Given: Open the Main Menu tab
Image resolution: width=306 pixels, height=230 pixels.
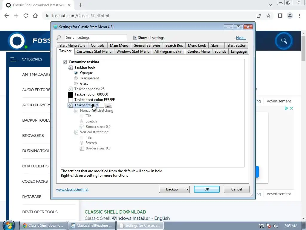Looking at the screenshot, I should [x=119, y=46].
